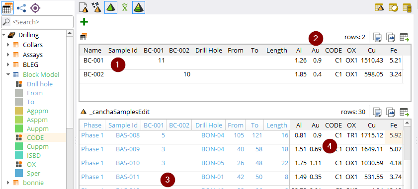The image size is (418, 189).
Task: Select the share nodes icon
Action: [x=21, y=8]
